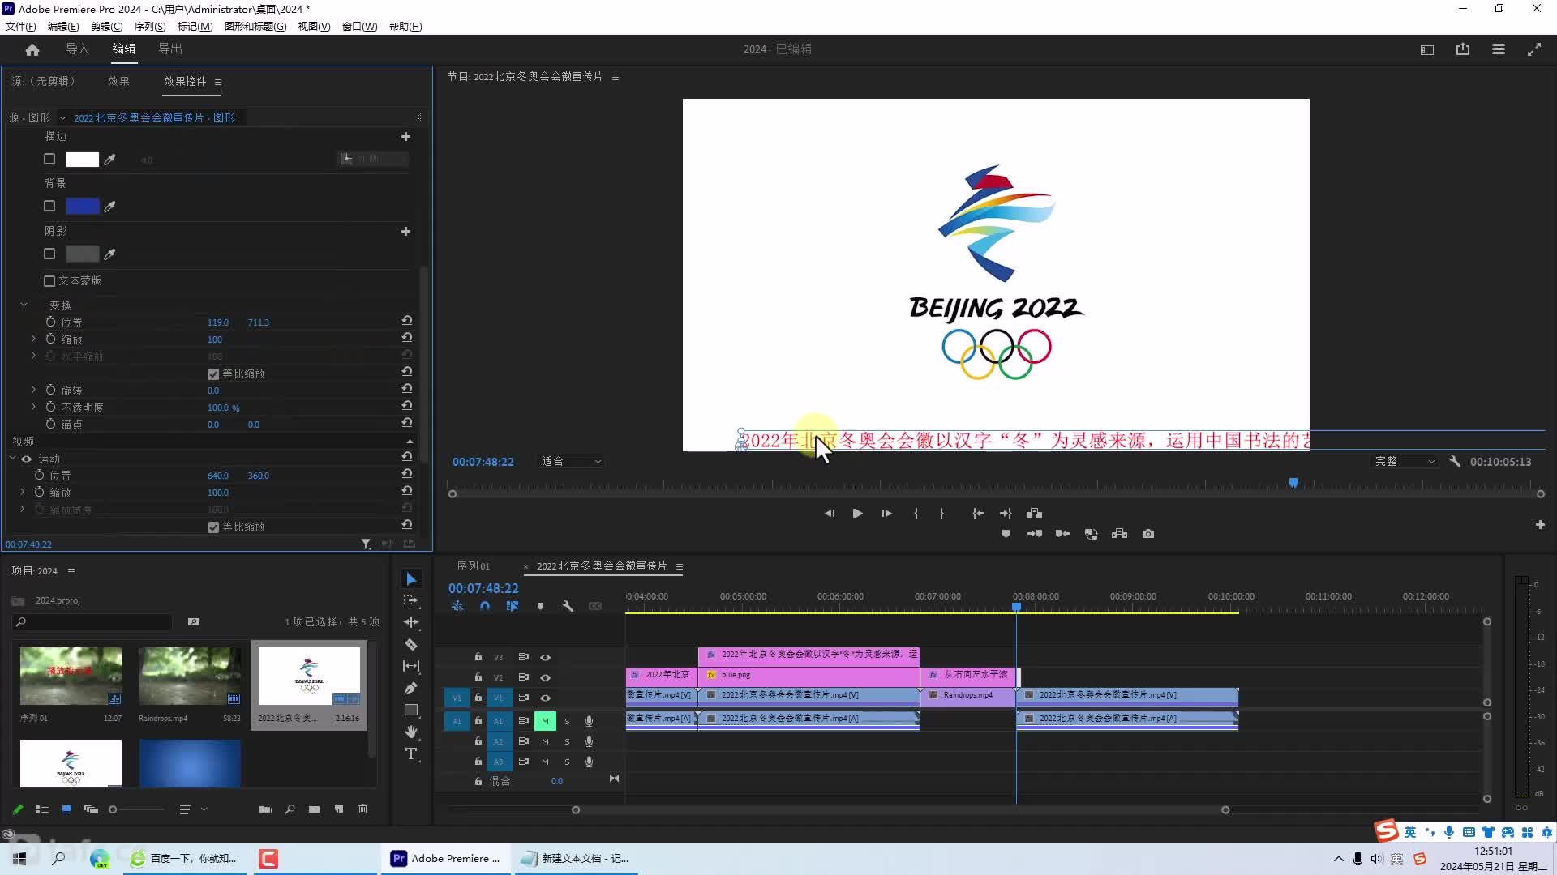Open timeline display settings wrench
This screenshot has width=1557, height=875.
[568, 606]
